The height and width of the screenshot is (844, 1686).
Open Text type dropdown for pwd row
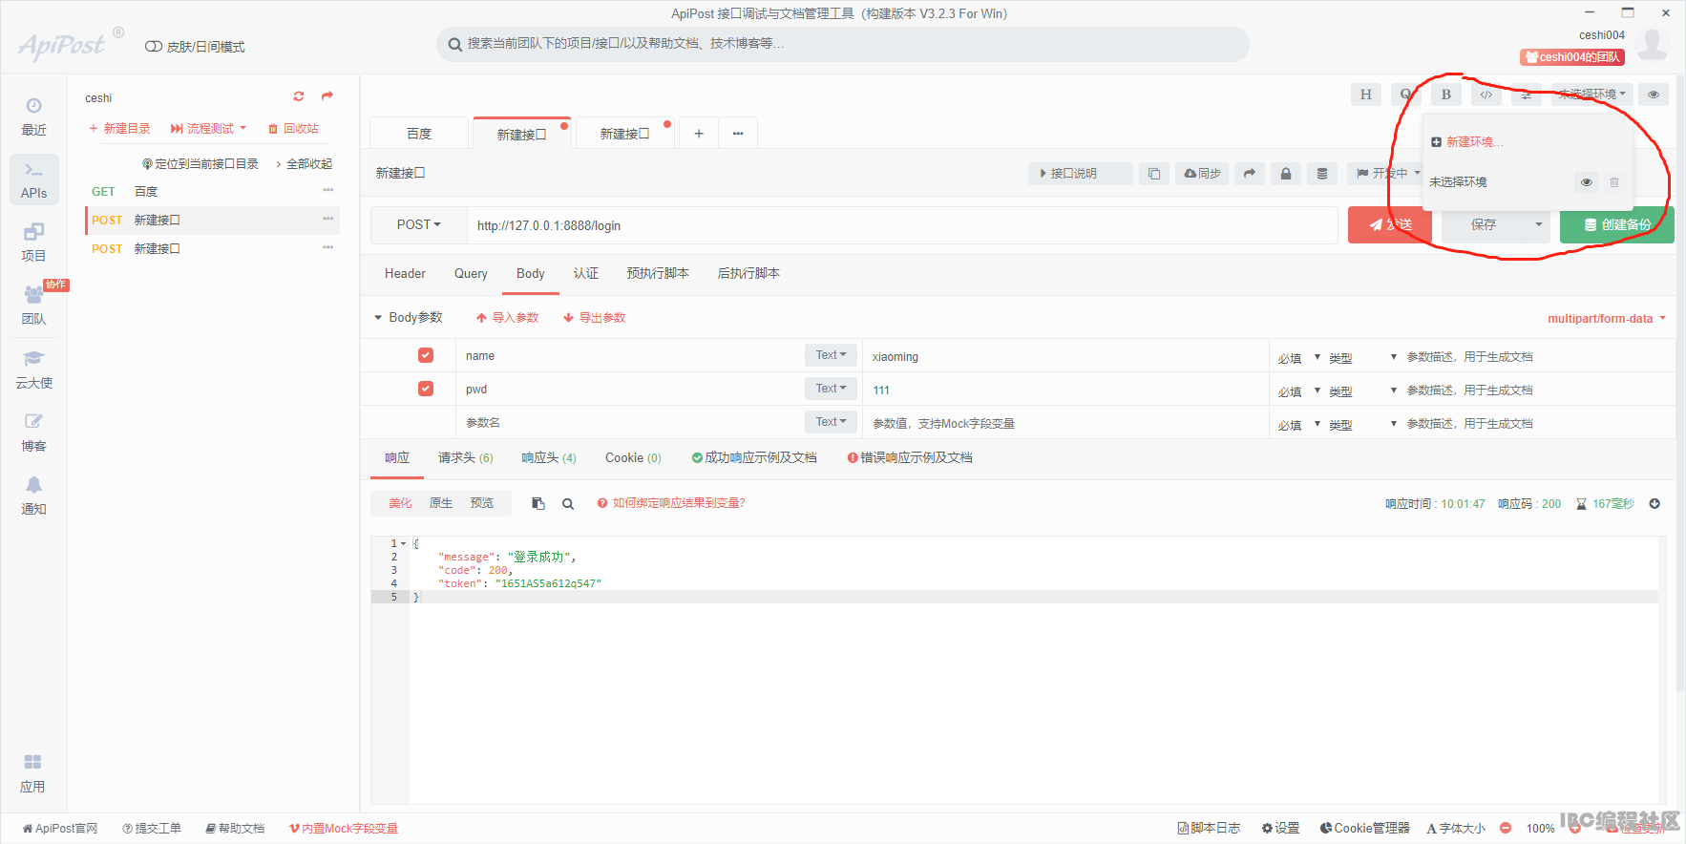(x=831, y=389)
